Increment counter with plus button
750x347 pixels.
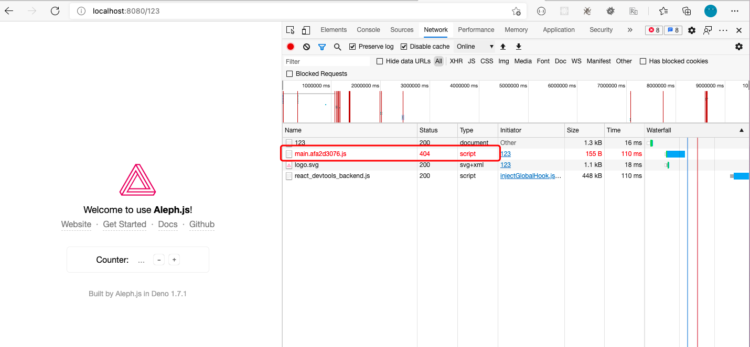(175, 260)
